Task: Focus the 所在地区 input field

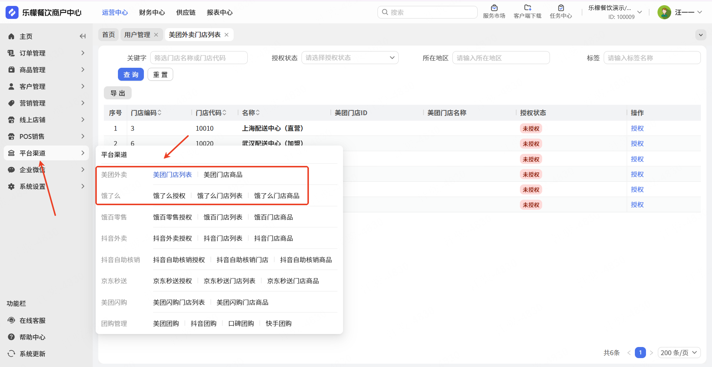Action: [x=501, y=58]
